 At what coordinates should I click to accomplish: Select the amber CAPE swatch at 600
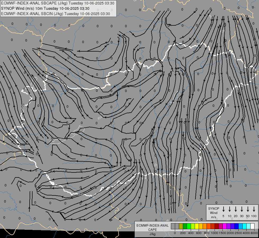point(201,226)
